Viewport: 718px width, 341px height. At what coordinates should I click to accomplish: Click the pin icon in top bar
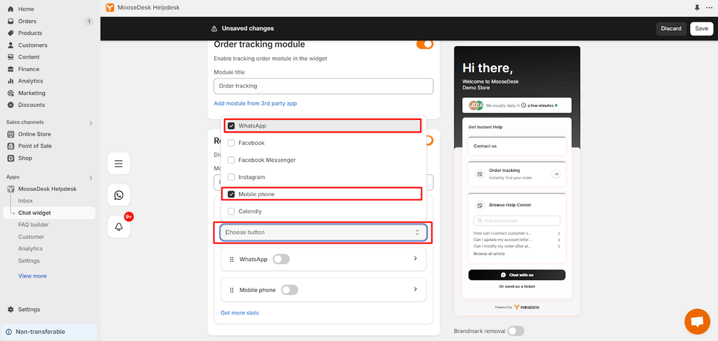click(x=697, y=8)
